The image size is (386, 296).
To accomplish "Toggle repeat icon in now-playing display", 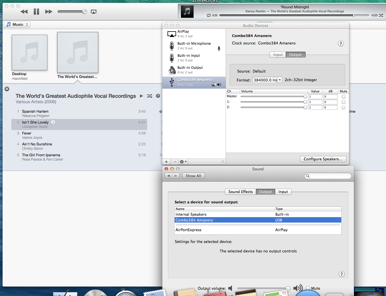I will coord(209,15).
